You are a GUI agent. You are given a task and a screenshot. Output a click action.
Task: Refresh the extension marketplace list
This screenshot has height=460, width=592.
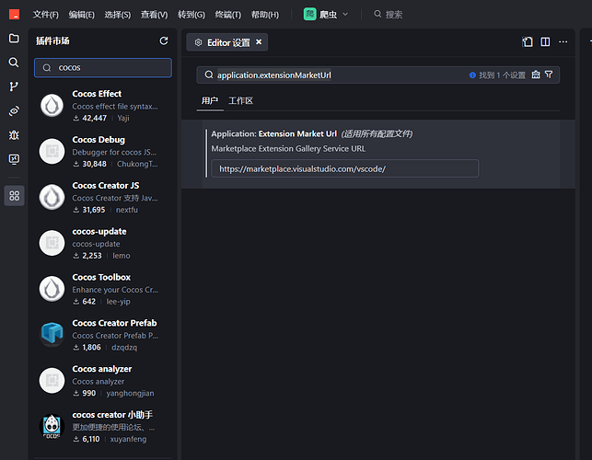click(x=164, y=41)
